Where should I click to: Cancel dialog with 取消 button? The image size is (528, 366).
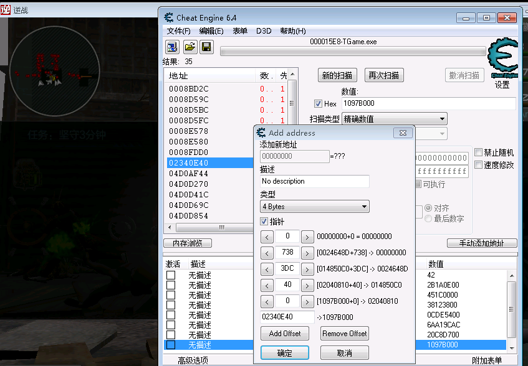pyautogui.click(x=345, y=353)
